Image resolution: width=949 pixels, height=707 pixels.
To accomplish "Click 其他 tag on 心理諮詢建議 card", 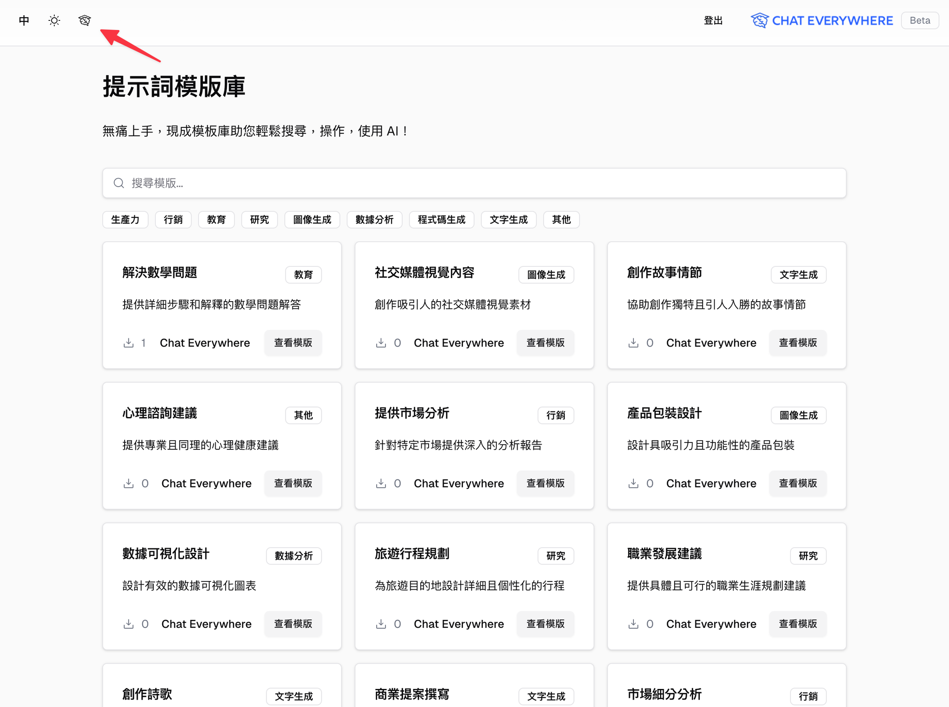I will pyautogui.click(x=304, y=415).
